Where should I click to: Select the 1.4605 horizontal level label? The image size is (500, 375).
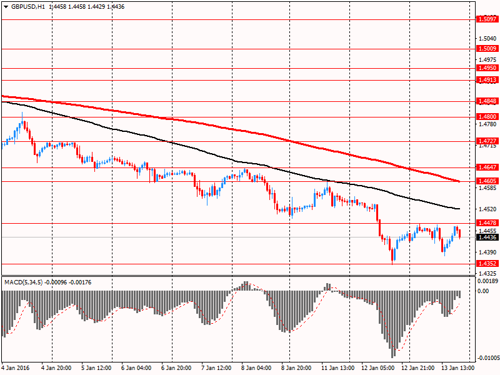pos(487,181)
